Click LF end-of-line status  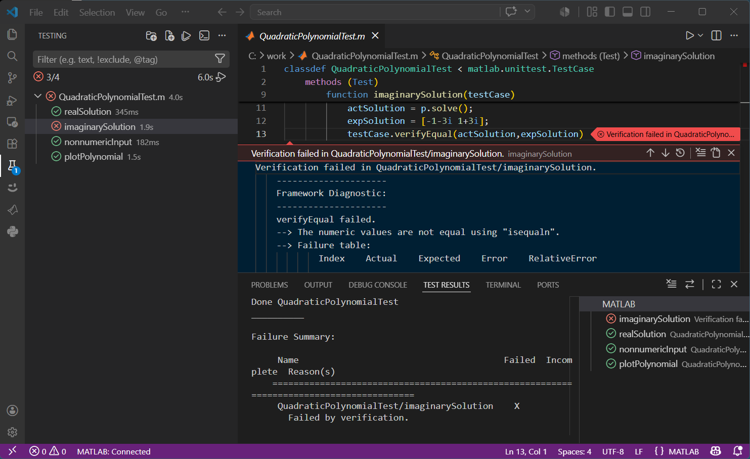pos(639,451)
